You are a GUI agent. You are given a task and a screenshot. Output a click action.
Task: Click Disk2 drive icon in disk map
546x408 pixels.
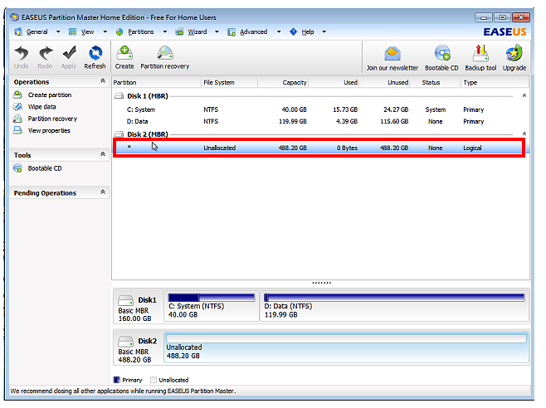125,341
